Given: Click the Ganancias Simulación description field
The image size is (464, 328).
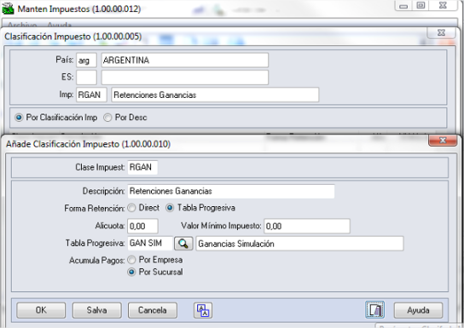Looking at the screenshot, I should 299,244.
